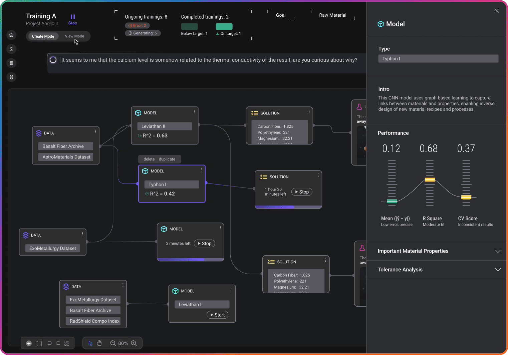This screenshot has width=508, height=355.
Task: Click the home icon in left sidebar
Action: [x=11, y=35]
